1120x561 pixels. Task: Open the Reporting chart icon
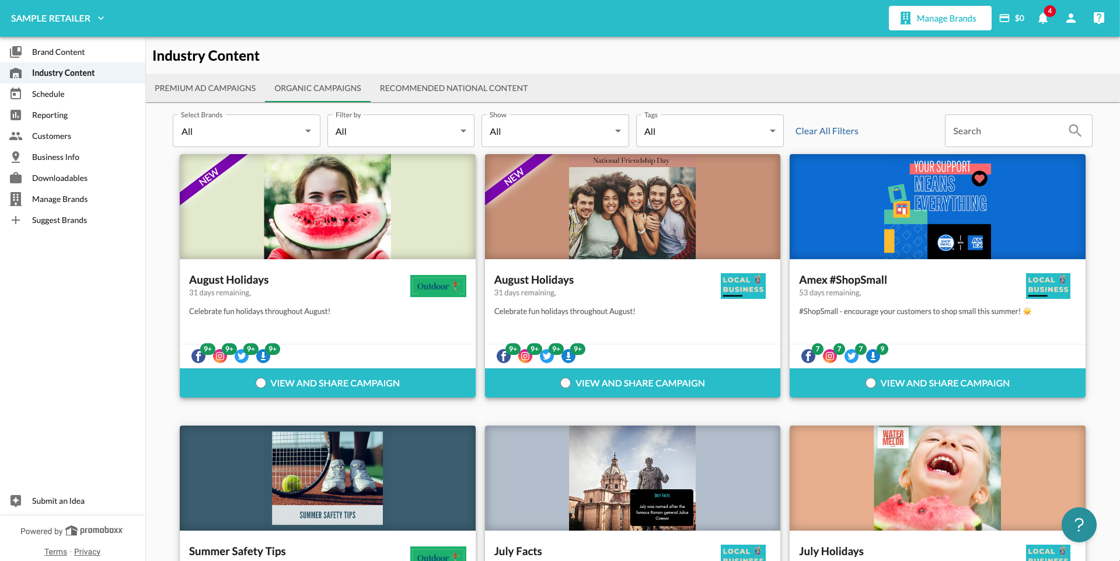(x=16, y=115)
